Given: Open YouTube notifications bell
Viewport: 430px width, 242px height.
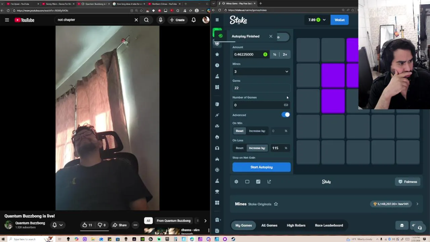Looking at the screenshot, I should click(193, 20).
